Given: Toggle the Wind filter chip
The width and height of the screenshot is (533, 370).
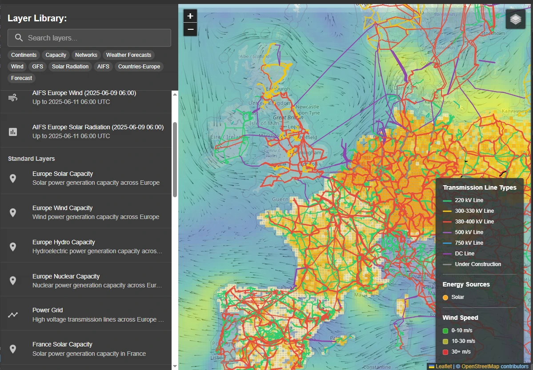Looking at the screenshot, I should pos(17,66).
